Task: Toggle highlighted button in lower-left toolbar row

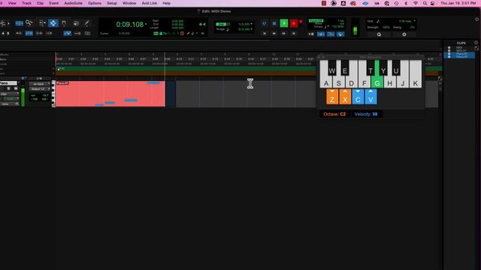Action: click(29, 33)
